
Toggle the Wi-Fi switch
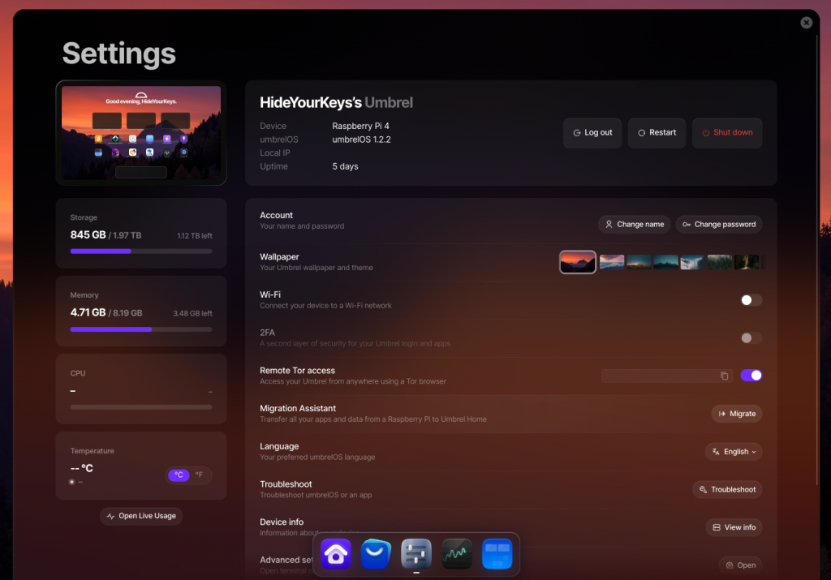coord(751,300)
